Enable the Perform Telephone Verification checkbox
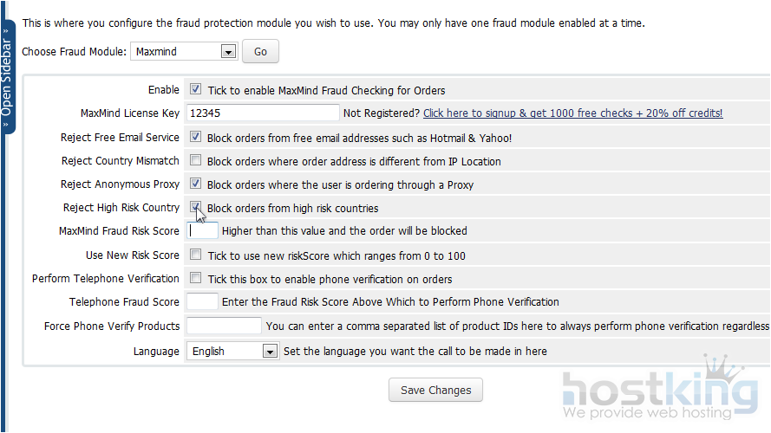Image resolution: width=771 pixels, height=433 pixels. (196, 278)
